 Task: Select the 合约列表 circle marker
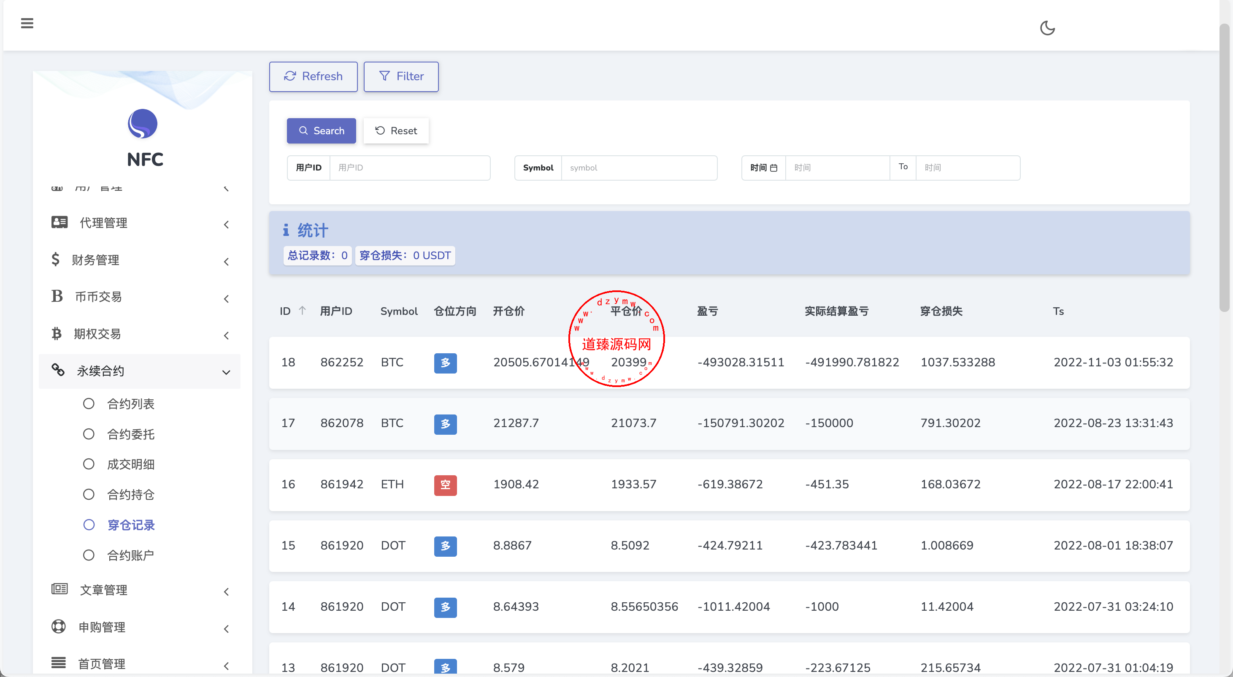(x=89, y=403)
